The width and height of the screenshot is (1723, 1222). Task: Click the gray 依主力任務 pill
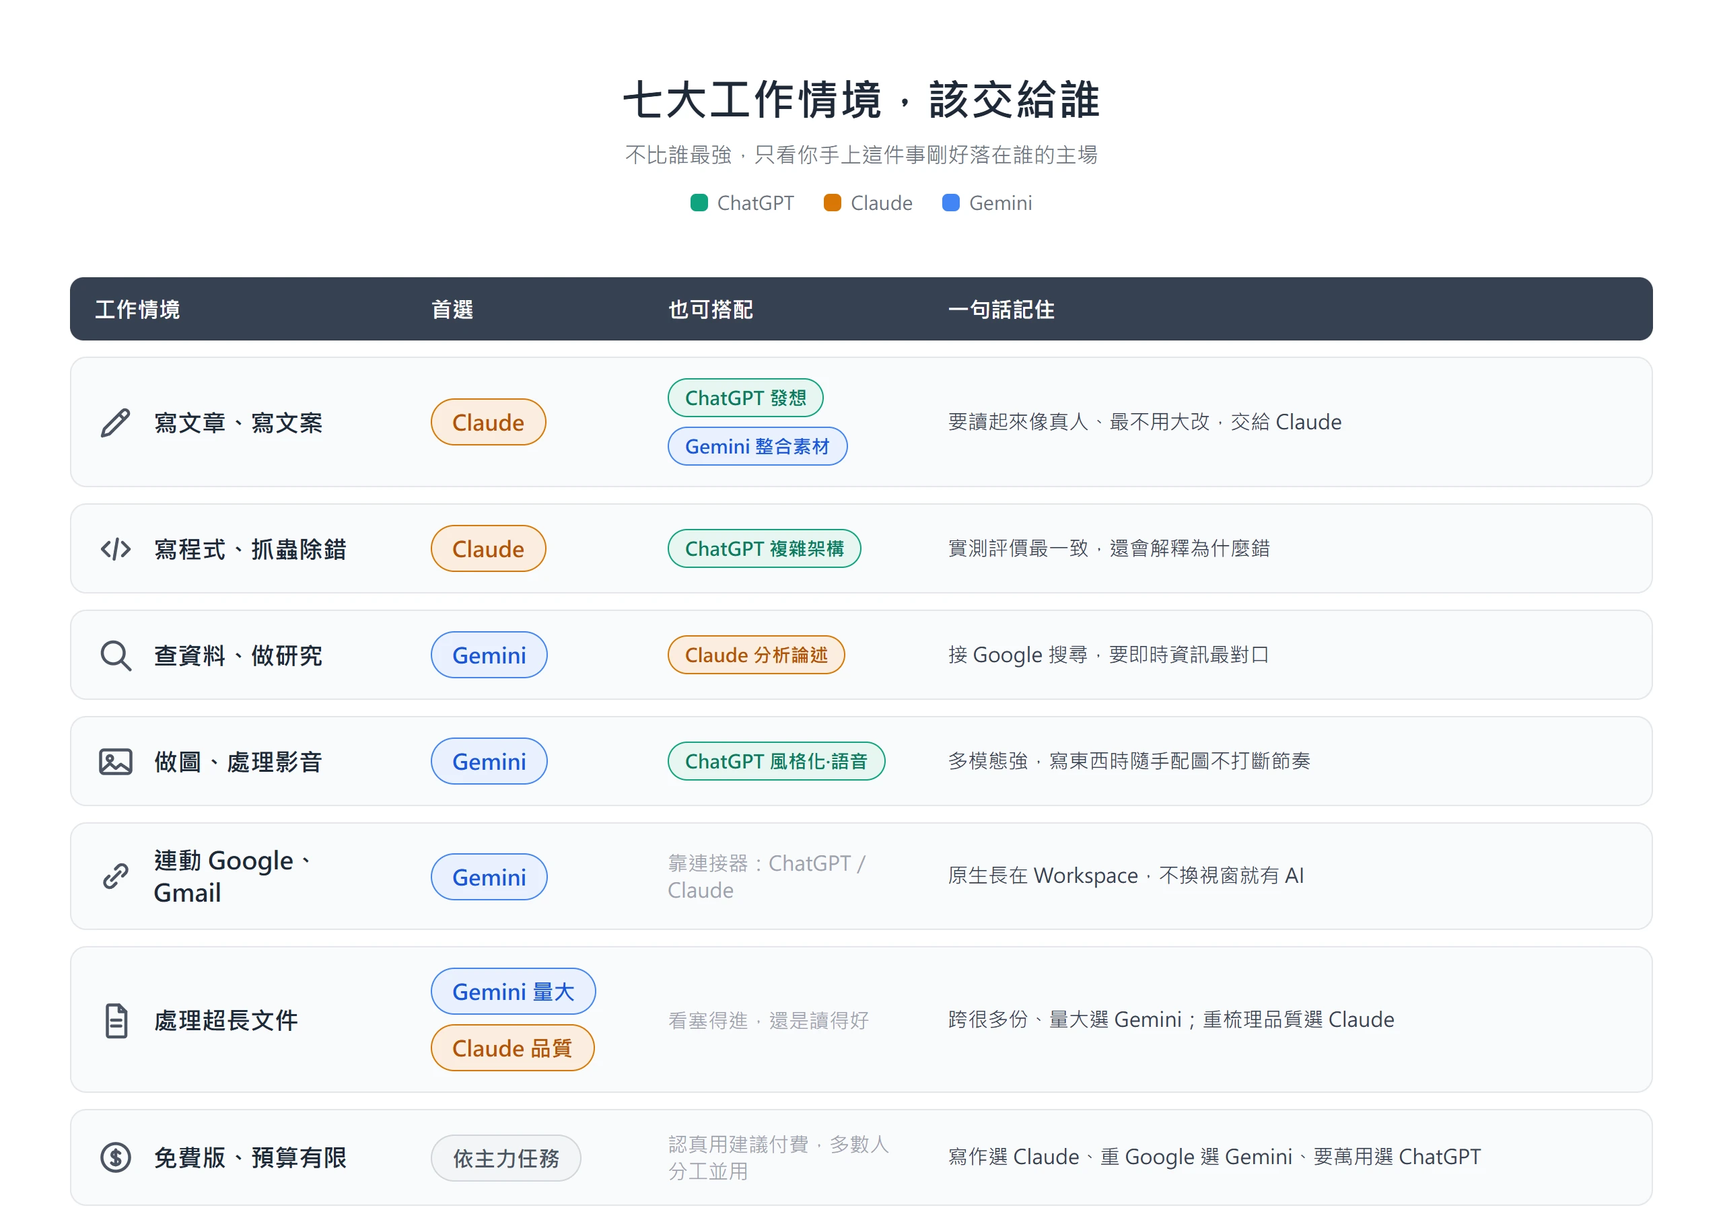(x=505, y=1158)
